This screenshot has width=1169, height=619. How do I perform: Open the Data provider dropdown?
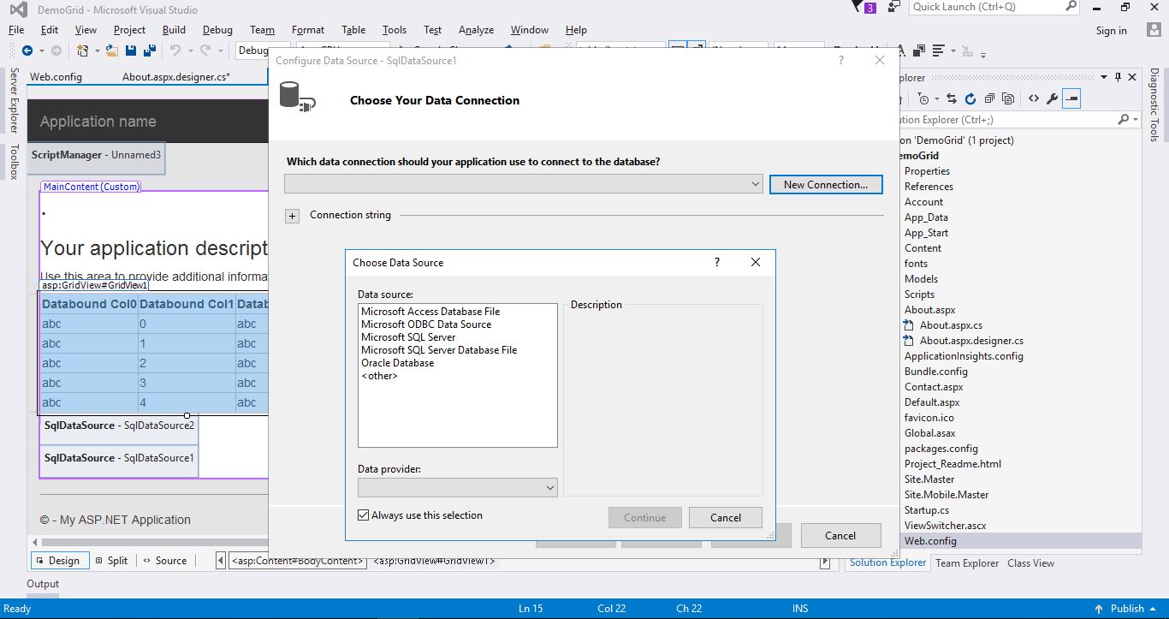pyautogui.click(x=457, y=487)
